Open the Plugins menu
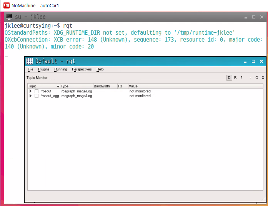 tap(44, 69)
